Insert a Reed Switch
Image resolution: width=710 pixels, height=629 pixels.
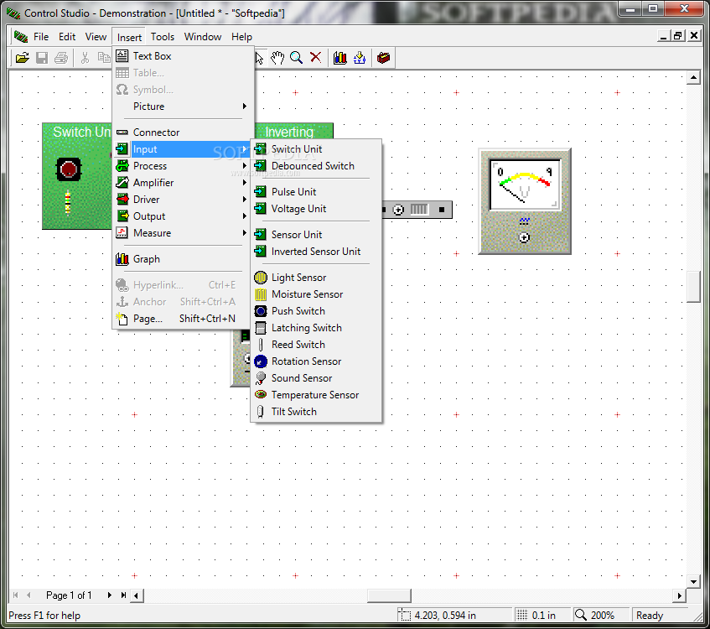[x=316, y=345]
